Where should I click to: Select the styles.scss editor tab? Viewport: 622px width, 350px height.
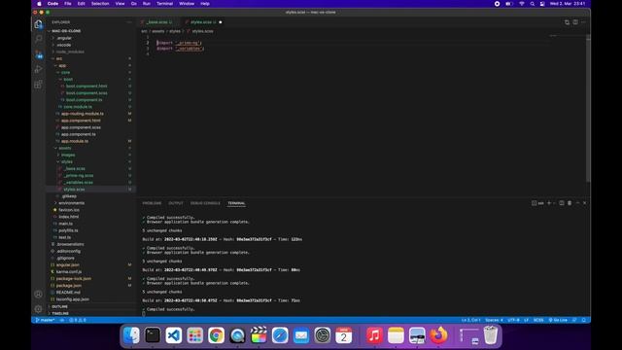(203, 22)
